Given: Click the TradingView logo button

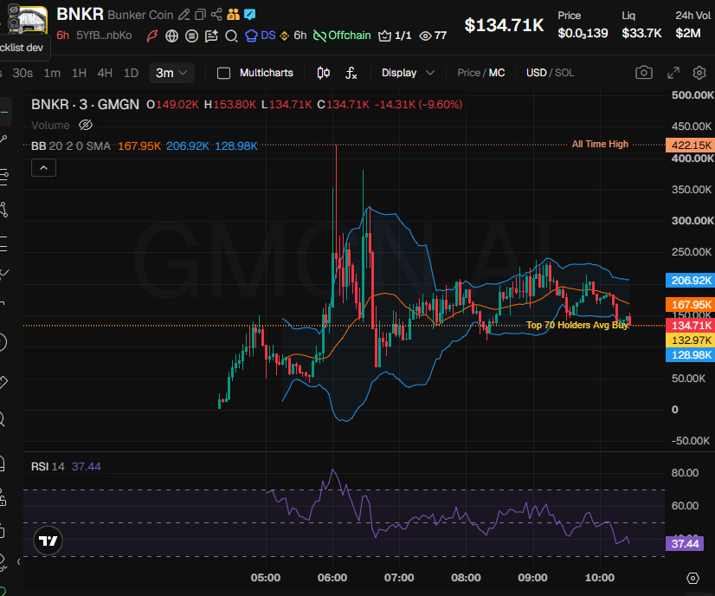Looking at the screenshot, I should [x=48, y=541].
